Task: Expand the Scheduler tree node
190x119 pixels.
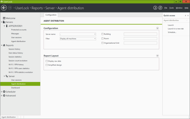Action: (2, 92)
